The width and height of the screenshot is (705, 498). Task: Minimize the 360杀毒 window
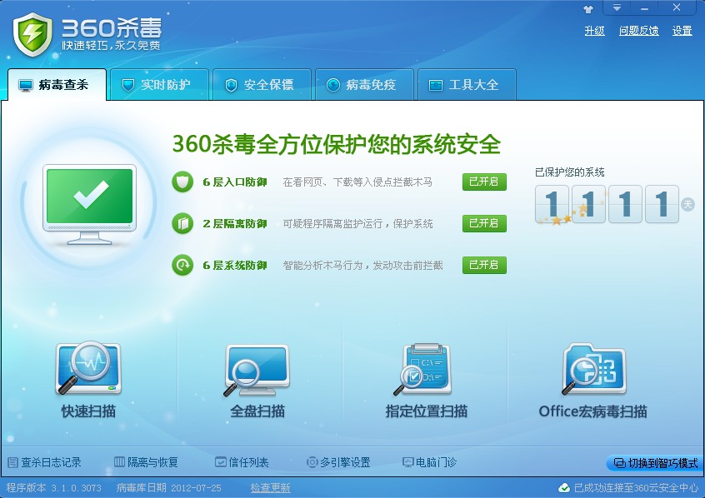coord(645,7)
